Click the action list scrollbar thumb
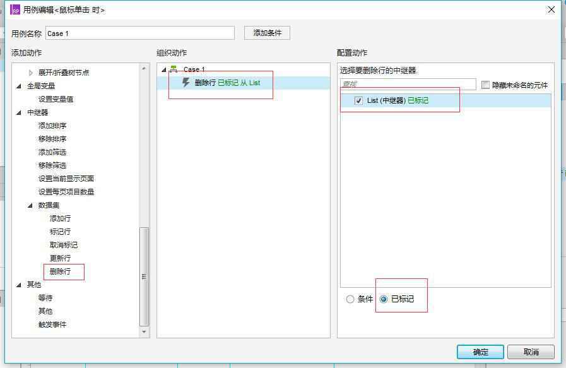566x368 pixels. (x=144, y=276)
